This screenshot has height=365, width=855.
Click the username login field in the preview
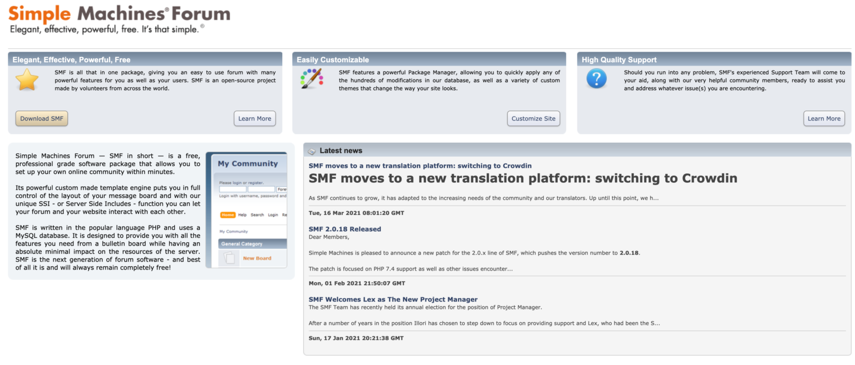(232, 189)
